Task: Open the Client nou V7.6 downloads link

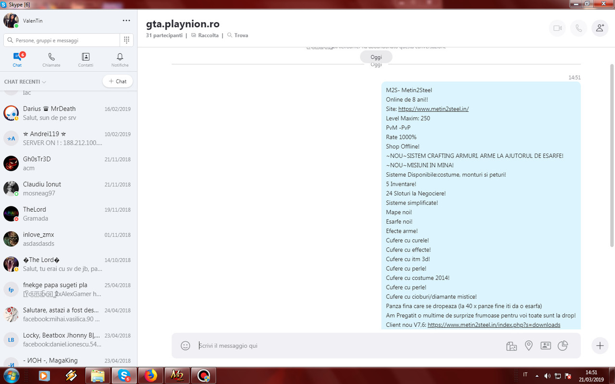Action: pyautogui.click(x=494, y=325)
